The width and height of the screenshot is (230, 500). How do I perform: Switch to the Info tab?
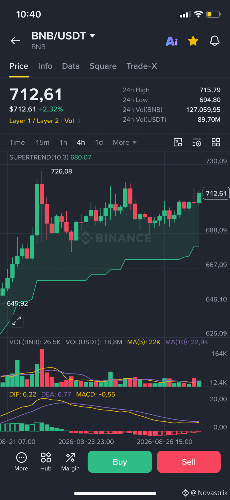coord(45,66)
